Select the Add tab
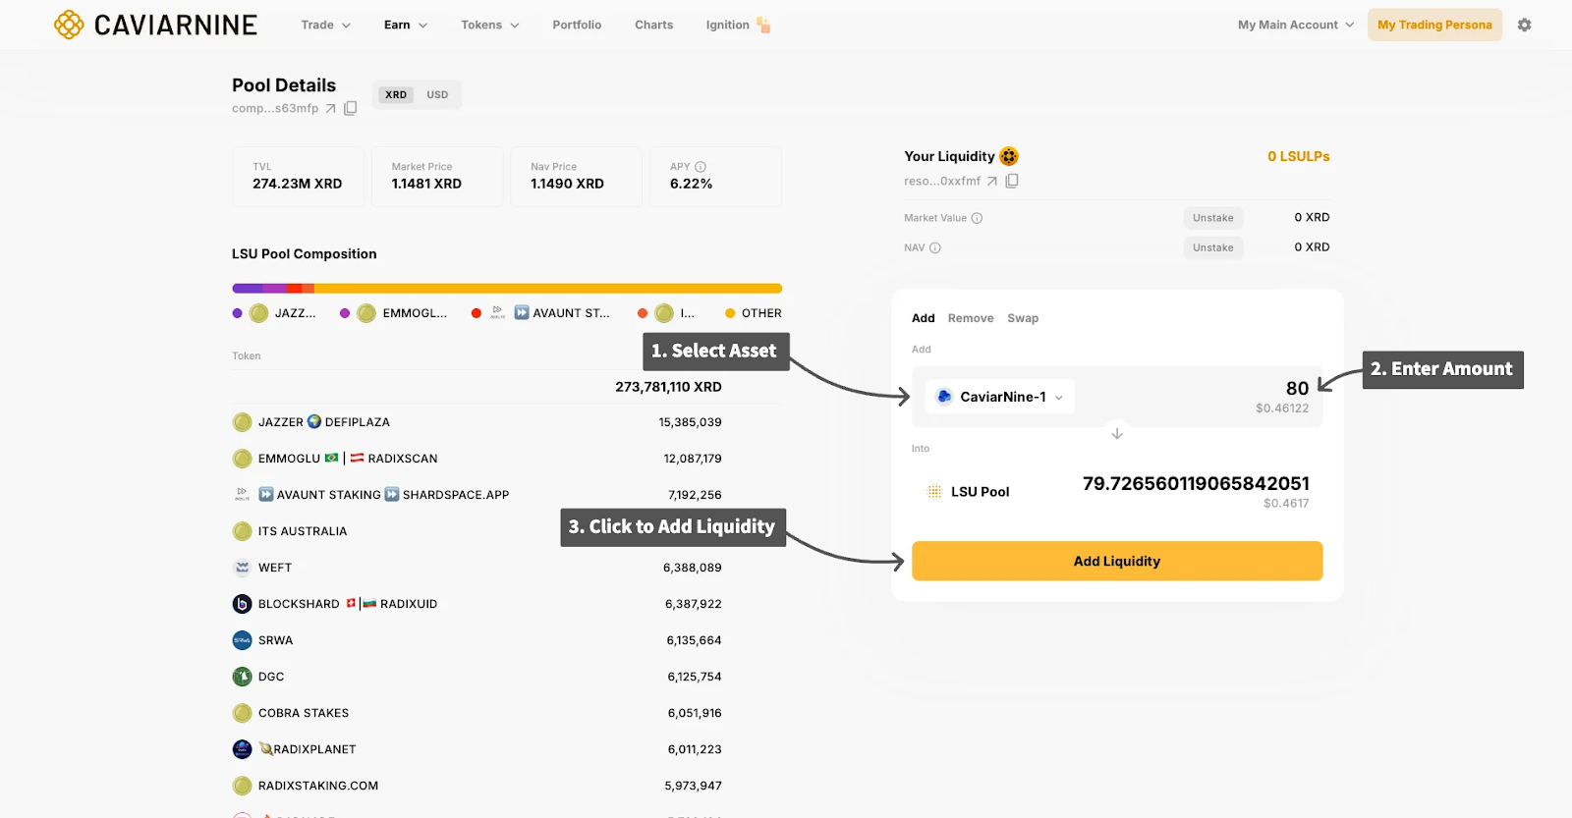 click(x=924, y=318)
